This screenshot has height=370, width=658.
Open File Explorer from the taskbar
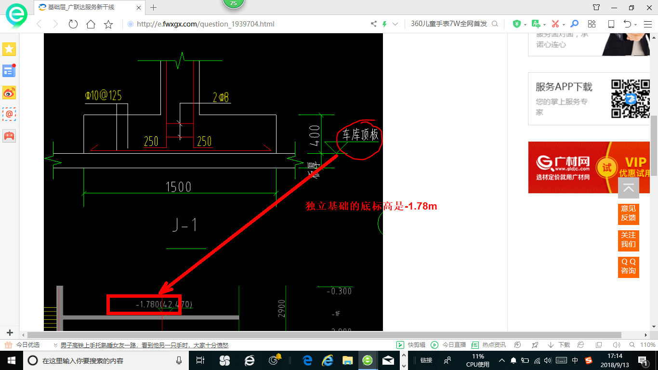(x=347, y=360)
